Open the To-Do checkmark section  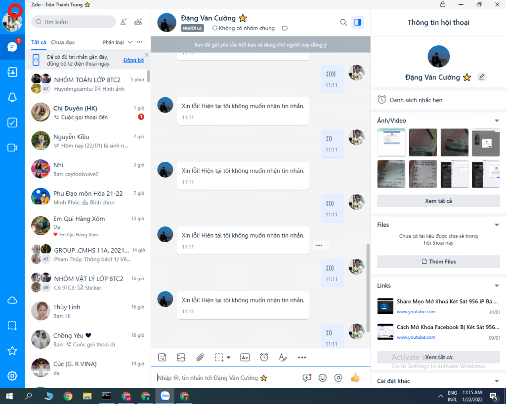click(x=12, y=122)
